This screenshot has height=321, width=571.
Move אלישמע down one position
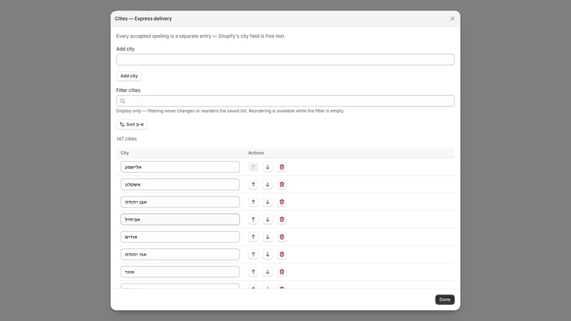(x=267, y=167)
